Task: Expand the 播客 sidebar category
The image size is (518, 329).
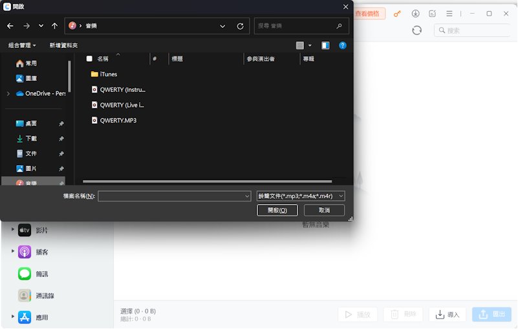Action: pyautogui.click(x=12, y=251)
